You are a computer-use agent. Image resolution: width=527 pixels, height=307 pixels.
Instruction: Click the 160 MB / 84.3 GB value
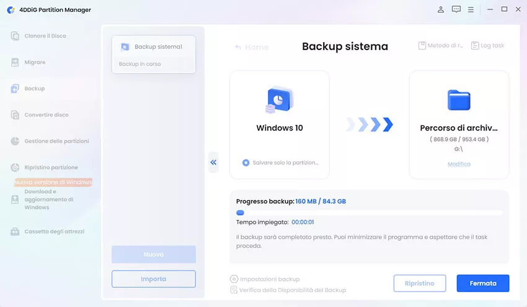(321, 201)
